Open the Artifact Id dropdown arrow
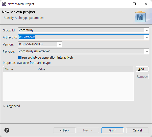The image size is (152, 137). [x=147, y=37]
